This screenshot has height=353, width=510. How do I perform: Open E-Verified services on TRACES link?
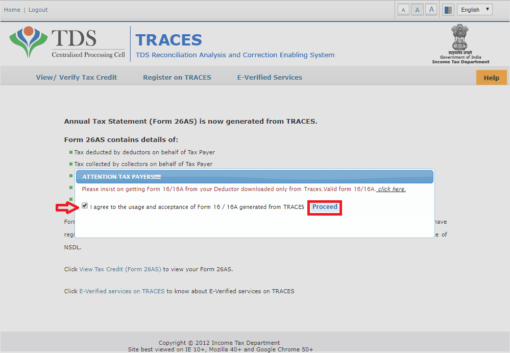pos(122,291)
